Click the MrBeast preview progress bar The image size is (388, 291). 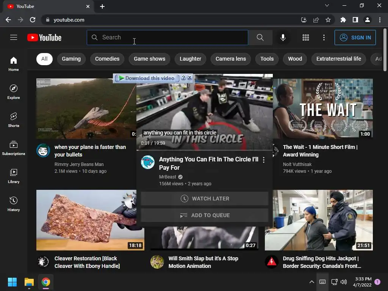coord(205,150)
